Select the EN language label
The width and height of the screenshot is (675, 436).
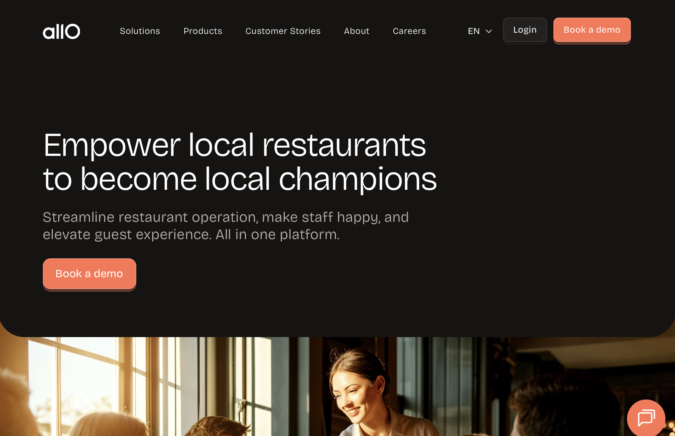(x=474, y=31)
